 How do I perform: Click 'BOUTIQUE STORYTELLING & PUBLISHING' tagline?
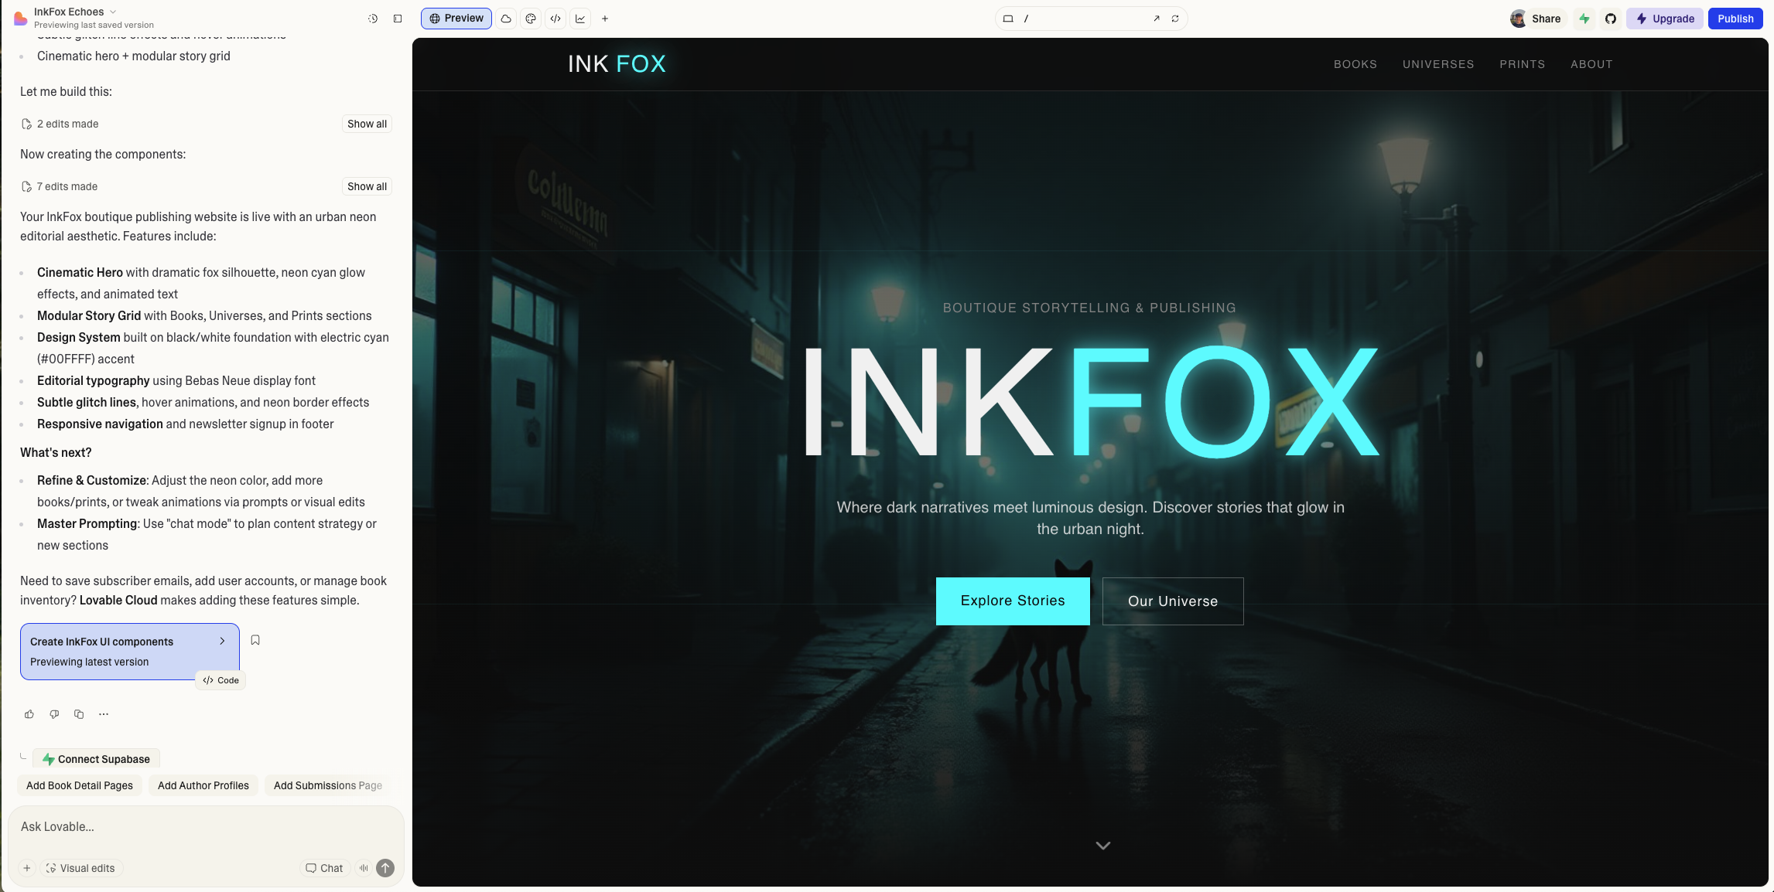point(1089,308)
